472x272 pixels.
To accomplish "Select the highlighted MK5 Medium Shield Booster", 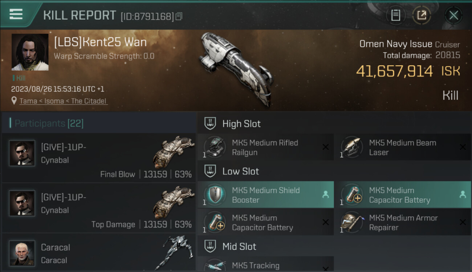I will [265, 195].
